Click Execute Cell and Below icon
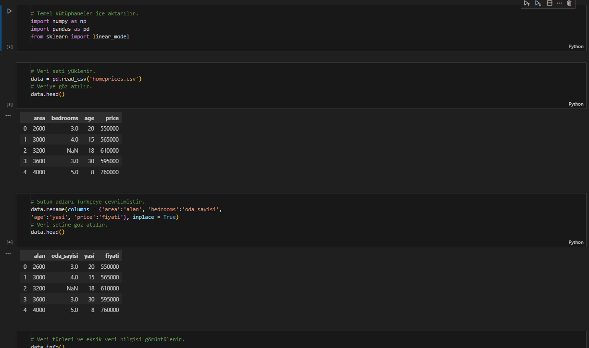 point(538,3)
